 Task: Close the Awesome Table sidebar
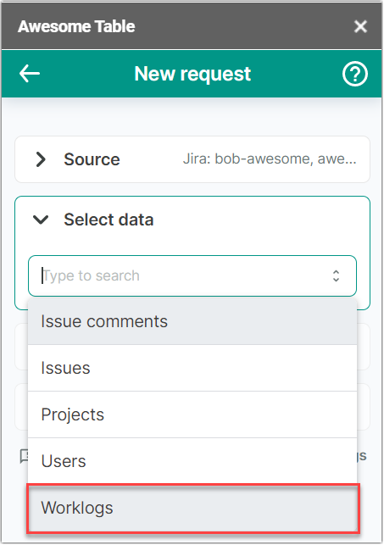click(x=360, y=26)
